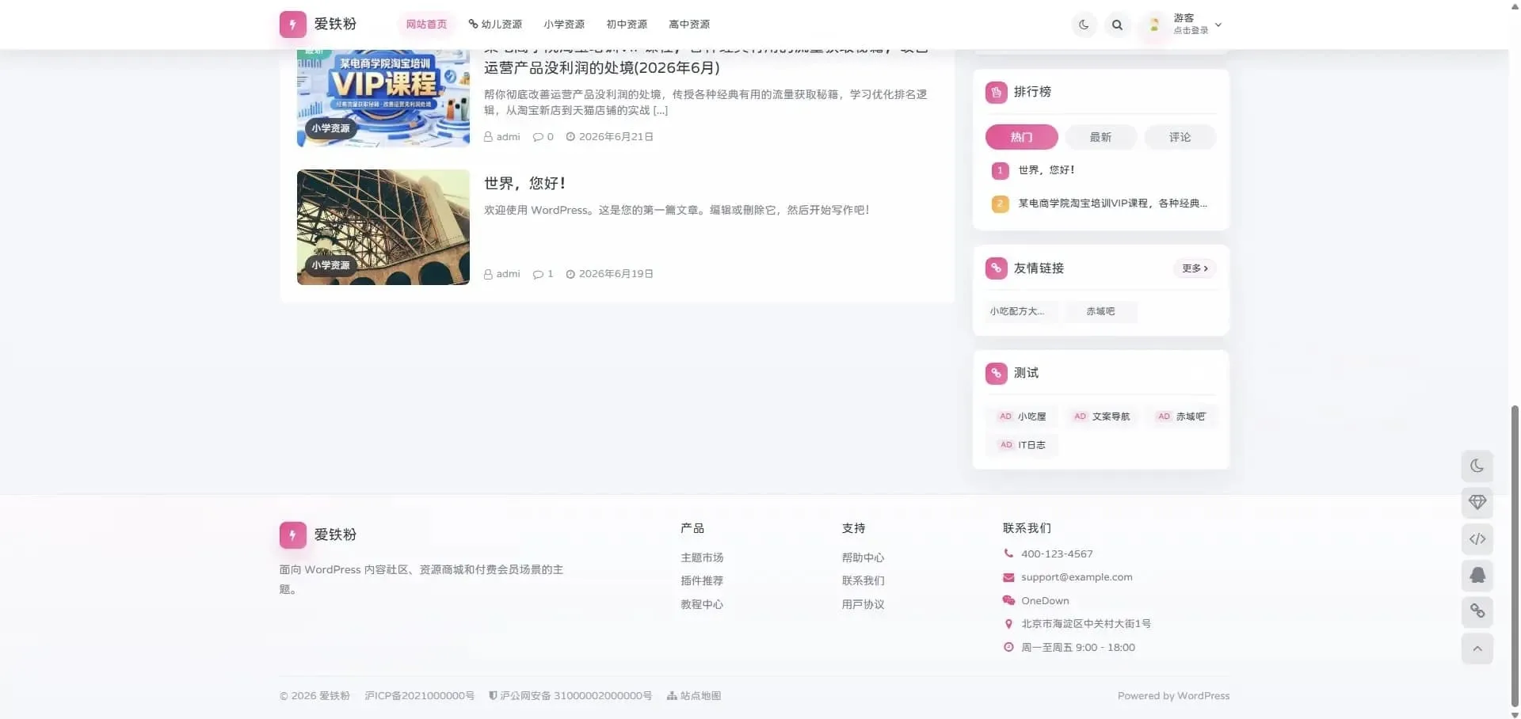Viewport: 1521px width, 719px height.
Task: Click diamond VIP icon in floating toolbar
Action: (1477, 502)
